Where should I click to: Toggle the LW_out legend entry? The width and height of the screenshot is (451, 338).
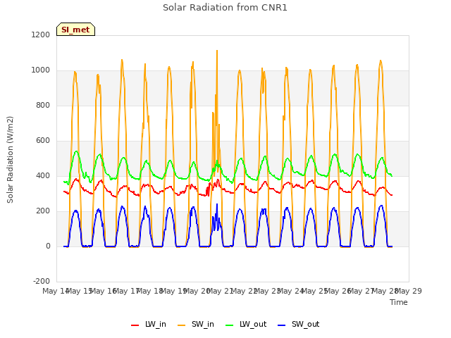pos(246,325)
